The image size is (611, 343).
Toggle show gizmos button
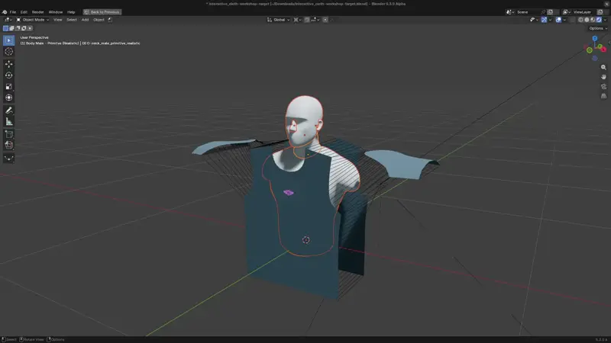[544, 20]
